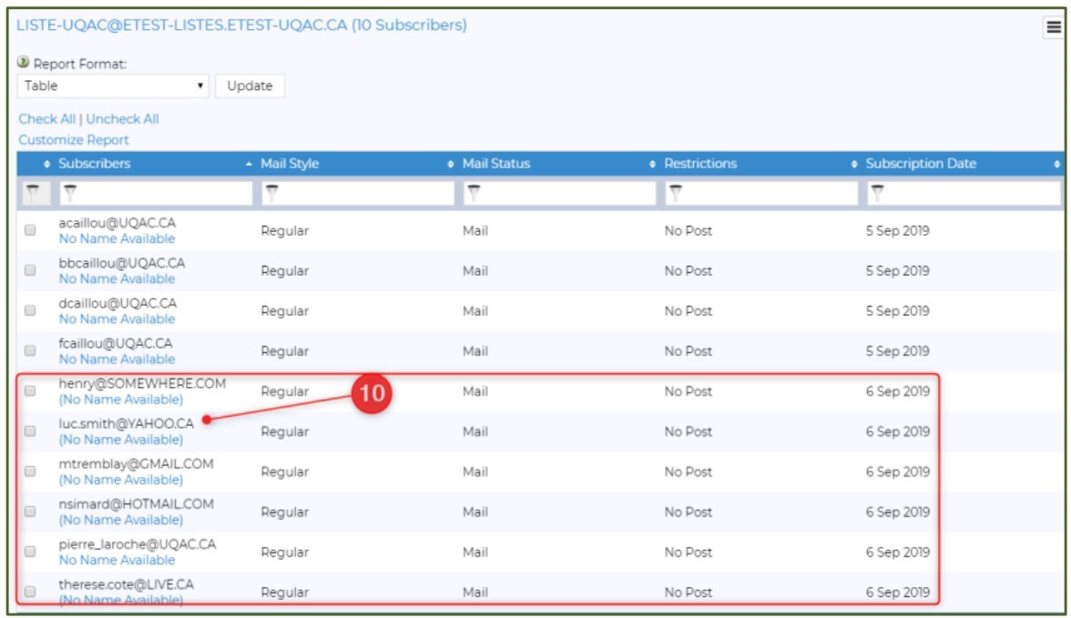Click the Update button
The image size is (1071, 618).
tap(250, 86)
